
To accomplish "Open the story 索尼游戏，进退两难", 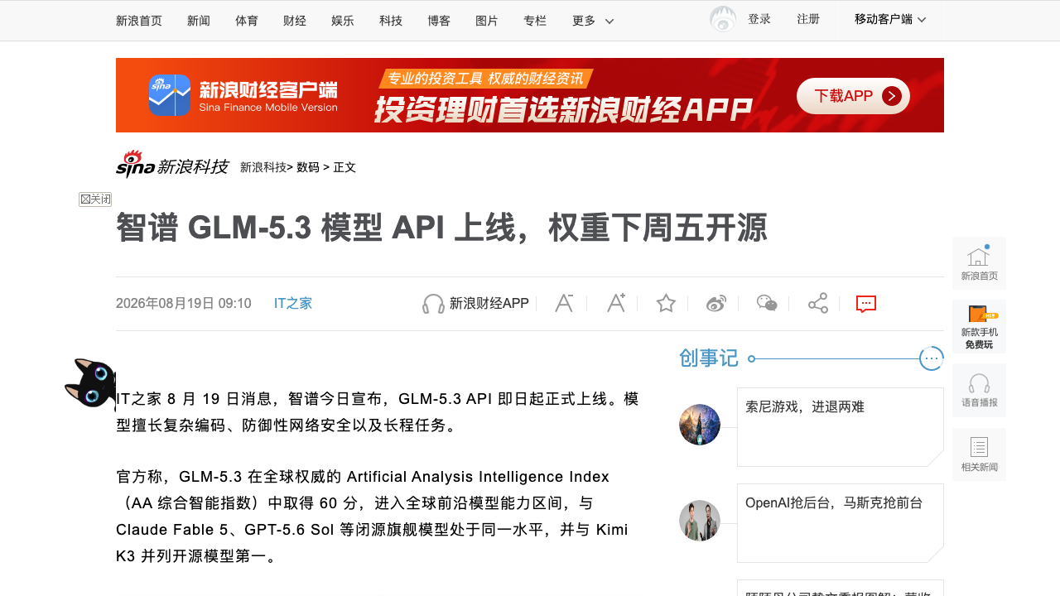I will [805, 406].
